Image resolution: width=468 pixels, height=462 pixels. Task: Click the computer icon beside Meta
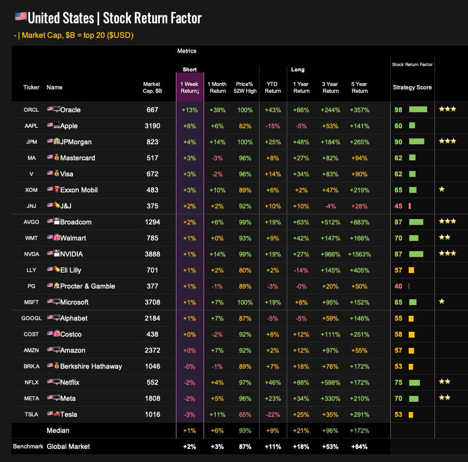(57, 397)
